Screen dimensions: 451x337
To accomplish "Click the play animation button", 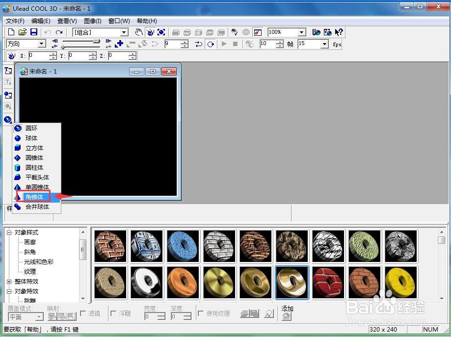I will point(224,44).
